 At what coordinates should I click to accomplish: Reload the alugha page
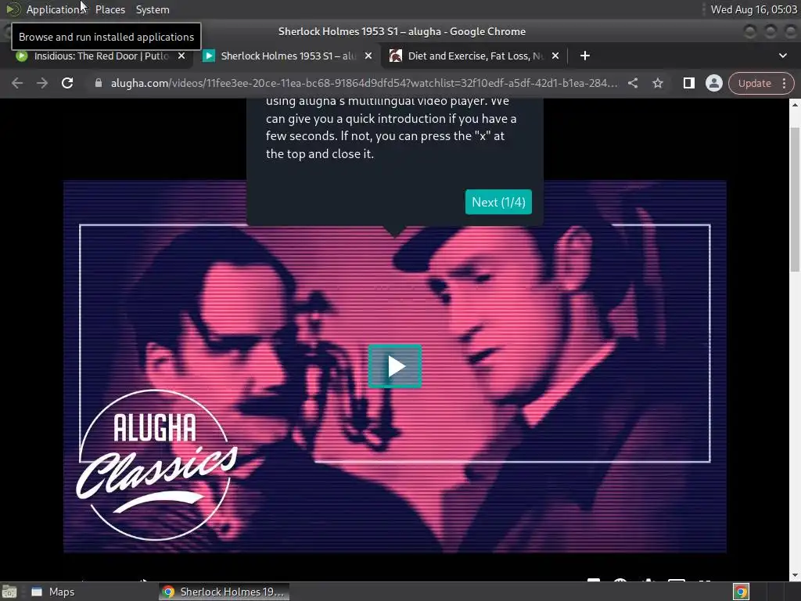(67, 83)
